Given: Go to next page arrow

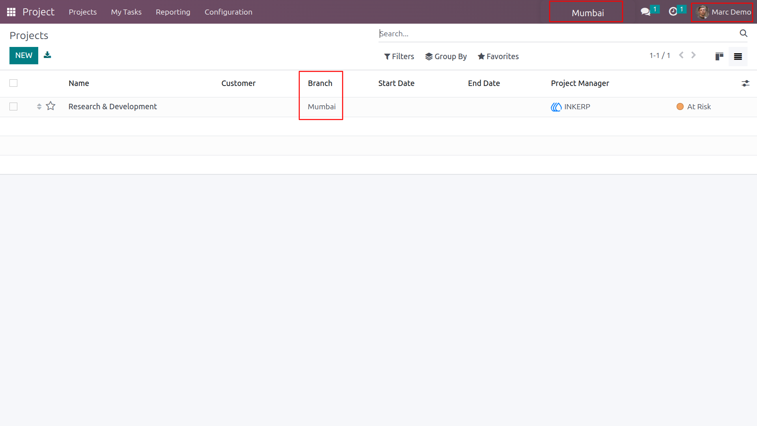Looking at the screenshot, I should 694,55.
